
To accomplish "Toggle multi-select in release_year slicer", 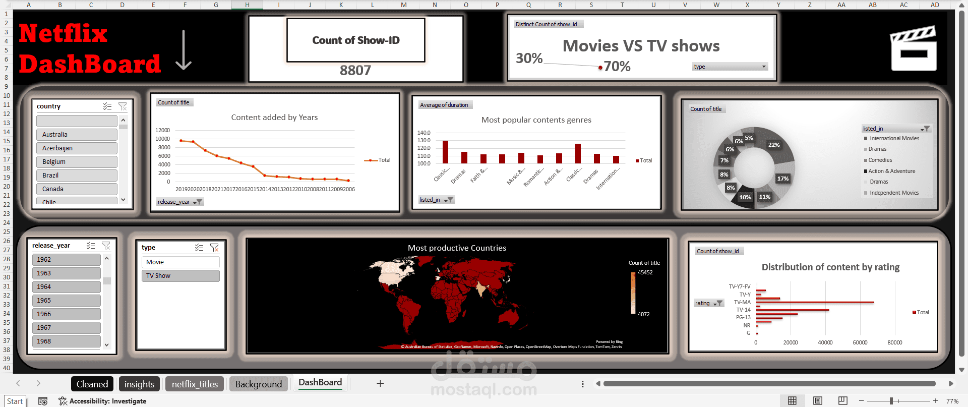I will tap(91, 246).
